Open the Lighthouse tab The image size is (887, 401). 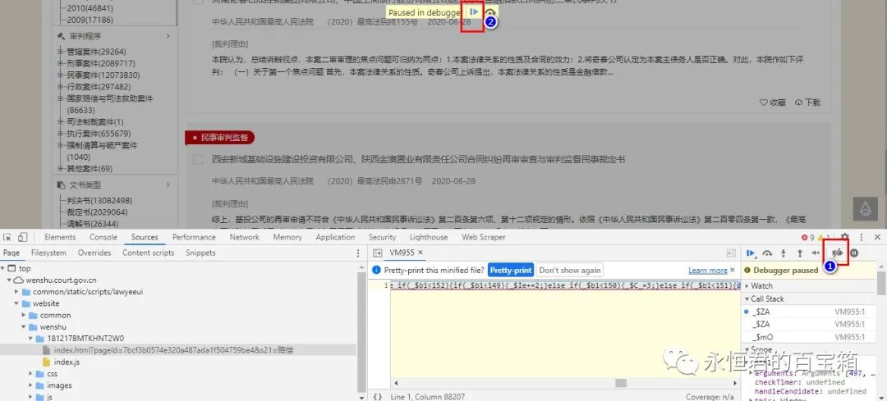[429, 237]
